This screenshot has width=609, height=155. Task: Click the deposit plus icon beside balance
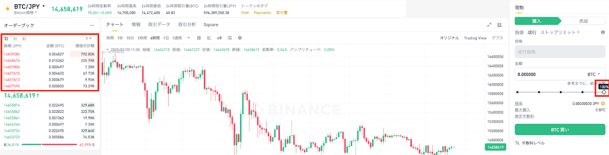coord(603,103)
